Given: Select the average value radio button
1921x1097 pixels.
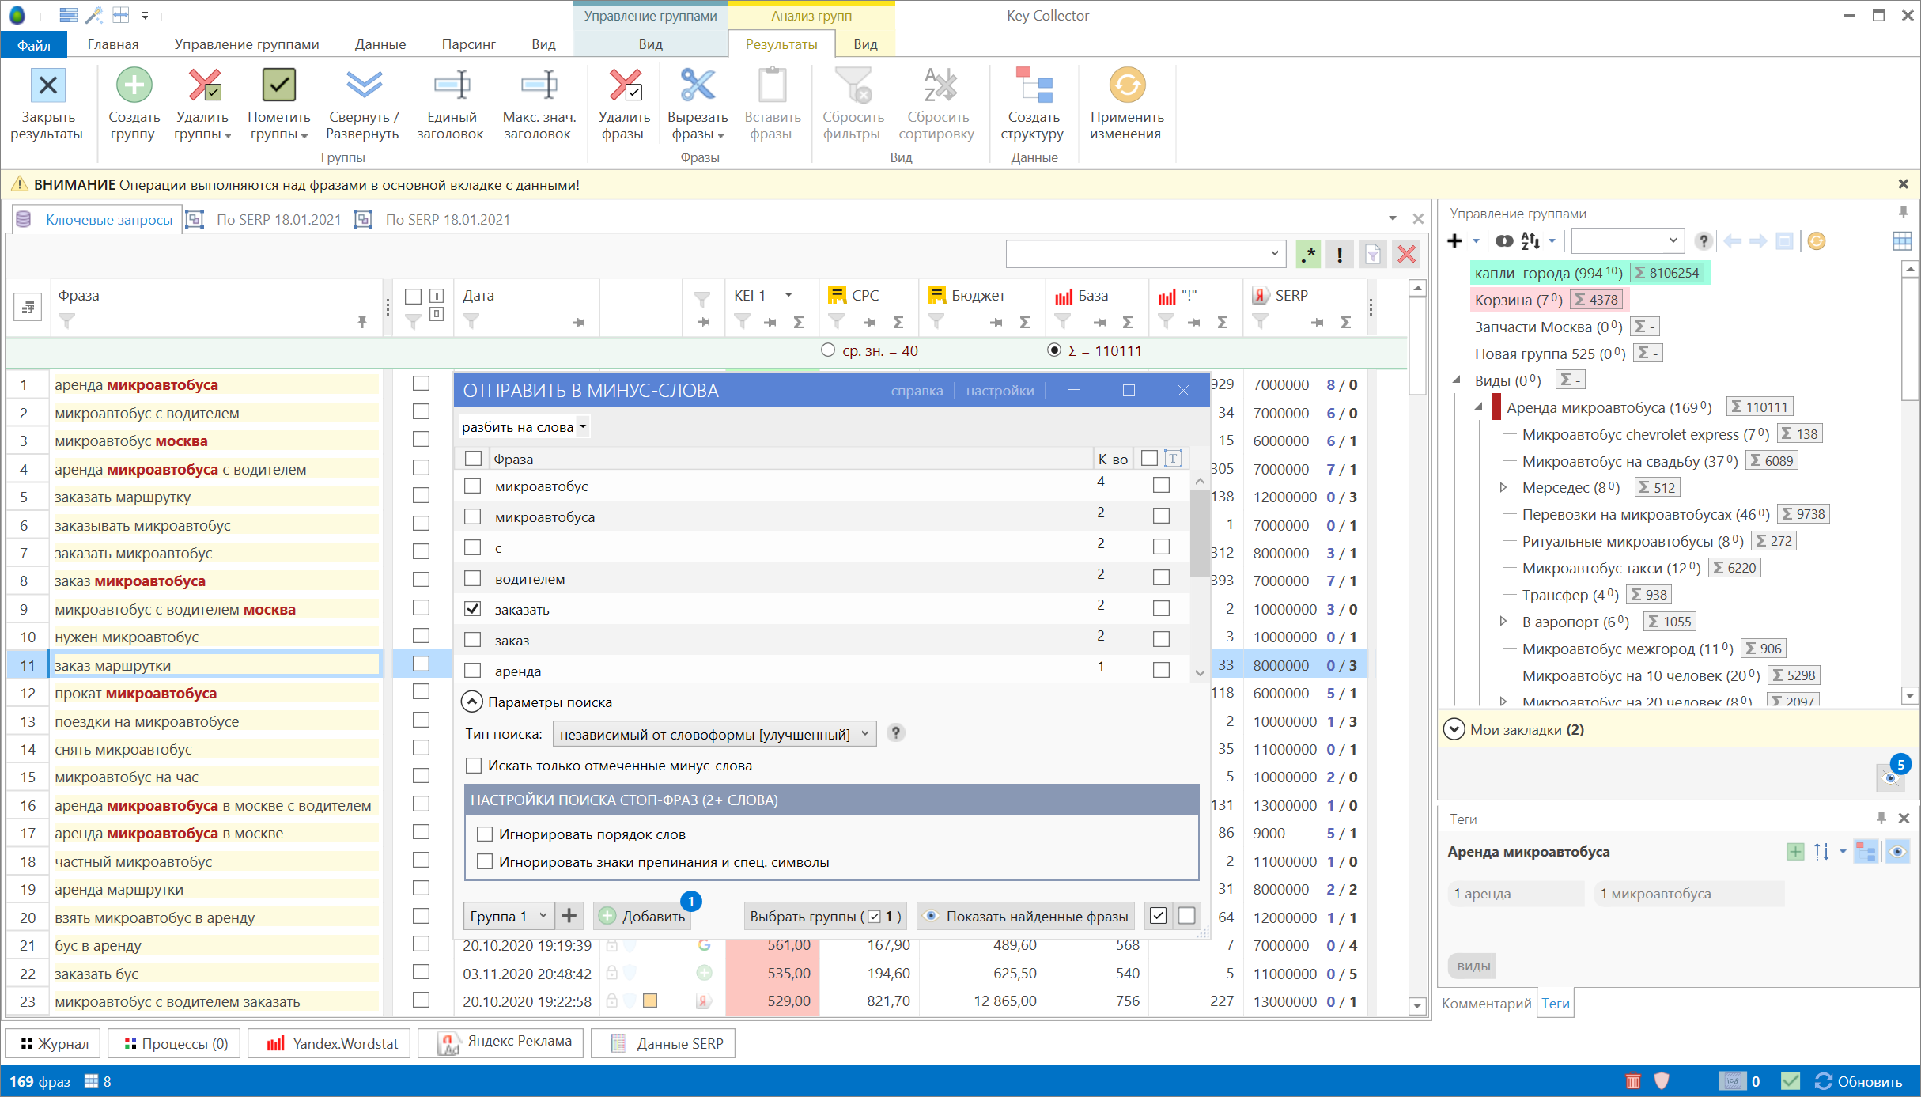Looking at the screenshot, I should pos(827,350).
